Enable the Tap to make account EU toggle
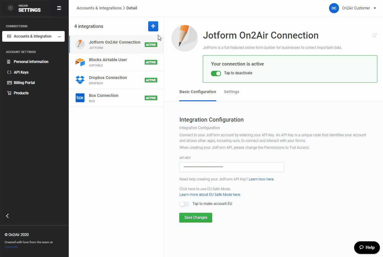The image size is (383, 257). (x=184, y=204)
